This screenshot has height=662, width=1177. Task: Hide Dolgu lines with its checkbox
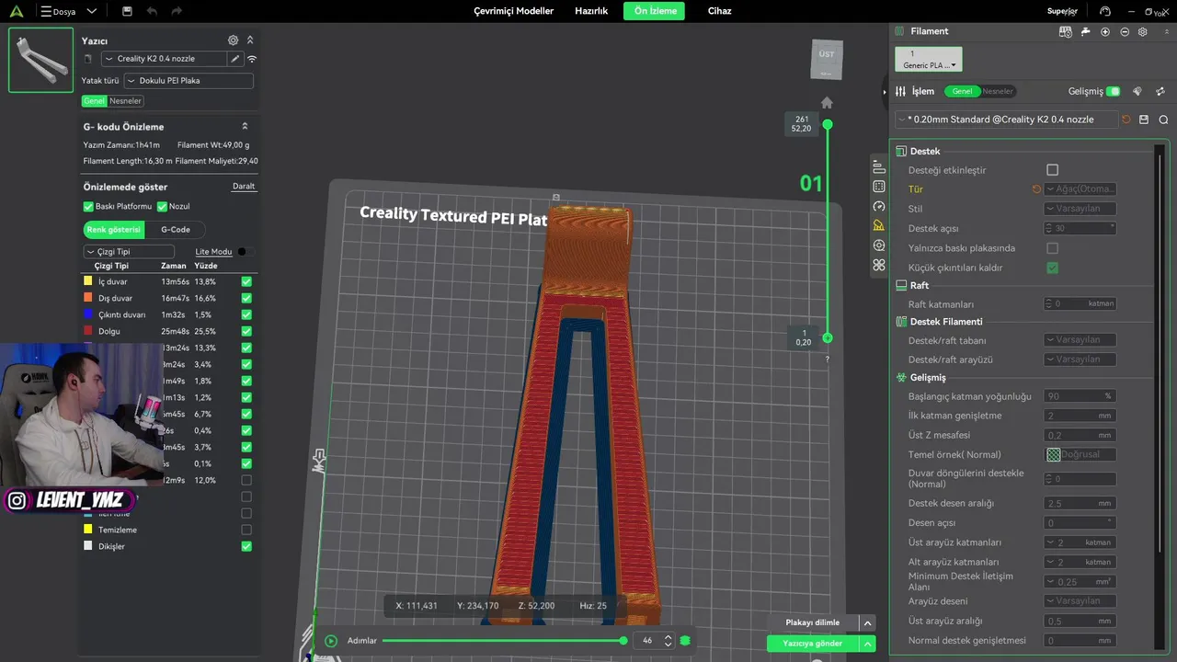pyautogui.click(x=246, y=331)
